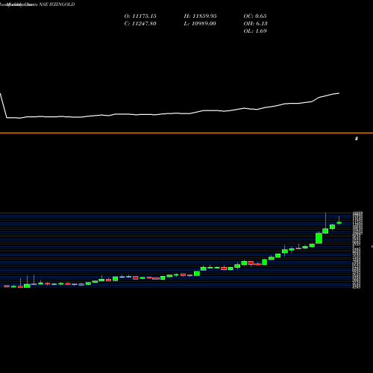Click the OC: 0.65 reading
This screenshot has width=373, height=373.
(255, 16)
